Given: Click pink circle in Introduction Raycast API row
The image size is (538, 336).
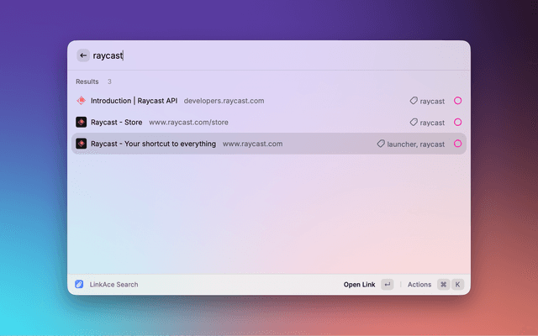Looking at the screenshot, I should pos(457,101).
